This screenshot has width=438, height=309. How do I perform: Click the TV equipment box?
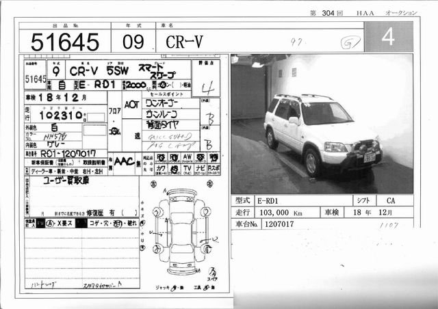tap(187, 169)
